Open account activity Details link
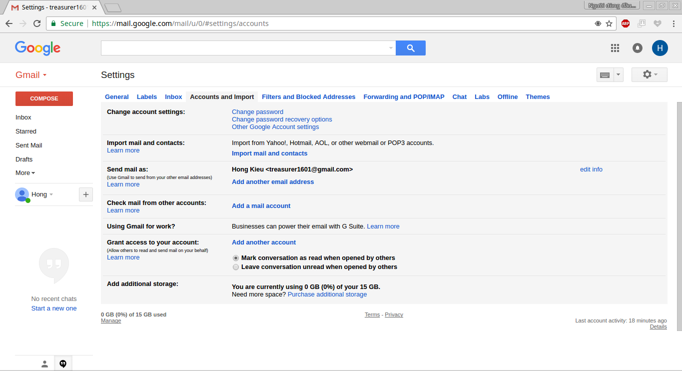This screenshot has height=371, width=682. coord(658,327)
